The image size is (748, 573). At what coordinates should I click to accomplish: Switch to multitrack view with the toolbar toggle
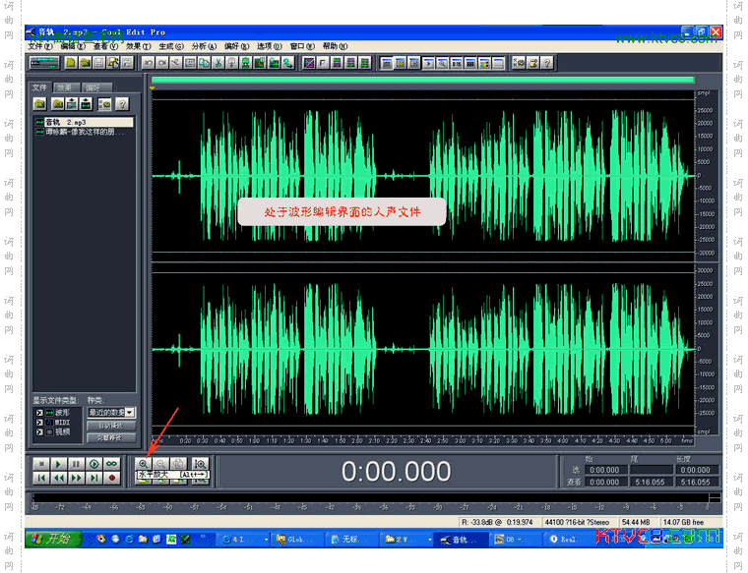pyautogui.click(x=44, y=63)
